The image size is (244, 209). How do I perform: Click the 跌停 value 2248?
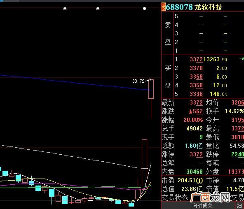click(x=238, y=155)
